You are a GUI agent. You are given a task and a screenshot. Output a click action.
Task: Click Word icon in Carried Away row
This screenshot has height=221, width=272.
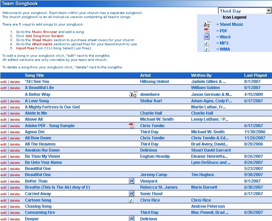[132, 193]
